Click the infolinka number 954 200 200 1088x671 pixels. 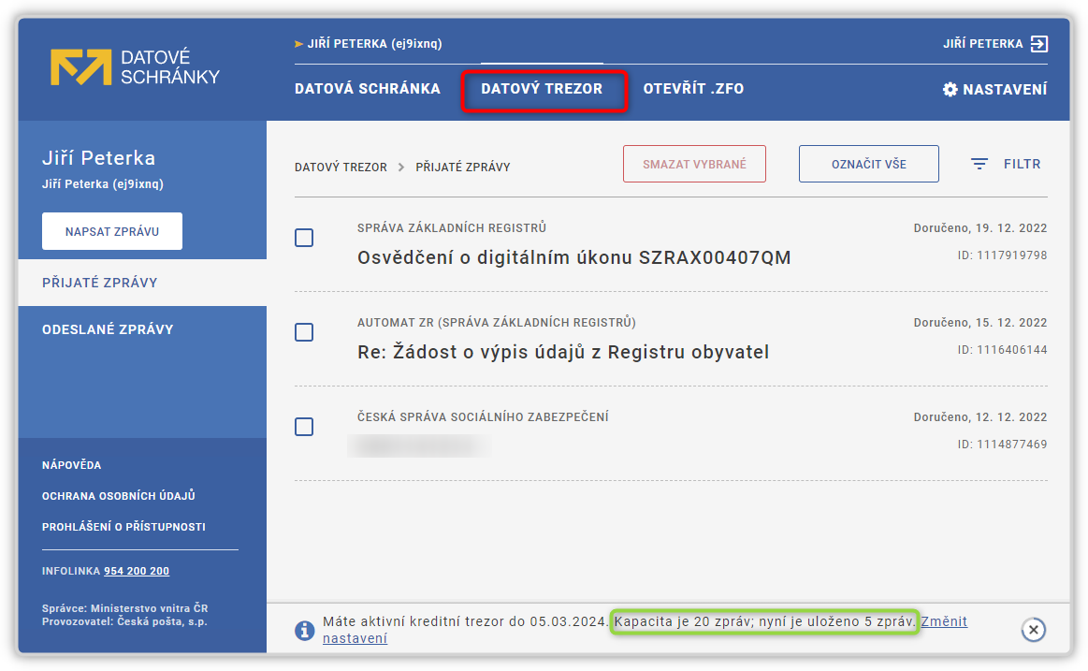(137, 571)
